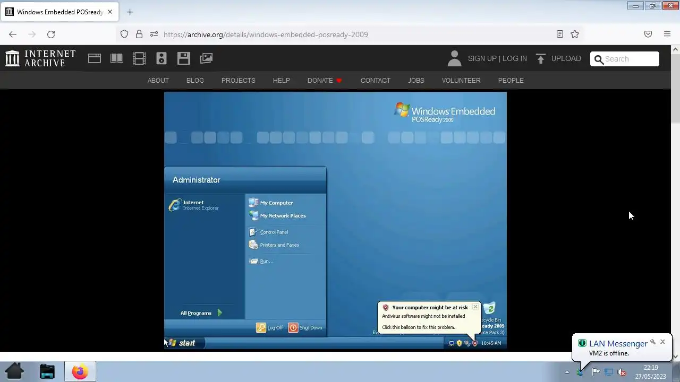Image resolution: width=680 pixels, height=382 pixels.
Task: Open the VOLUNTEER link
Action: pyautogui.click(x=461, y=80)
